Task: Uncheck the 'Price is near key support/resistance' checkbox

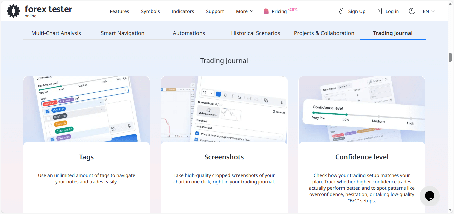Action: [197, 133]
